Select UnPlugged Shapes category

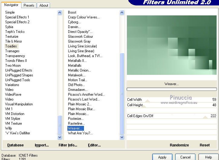[x=19, y=75]
